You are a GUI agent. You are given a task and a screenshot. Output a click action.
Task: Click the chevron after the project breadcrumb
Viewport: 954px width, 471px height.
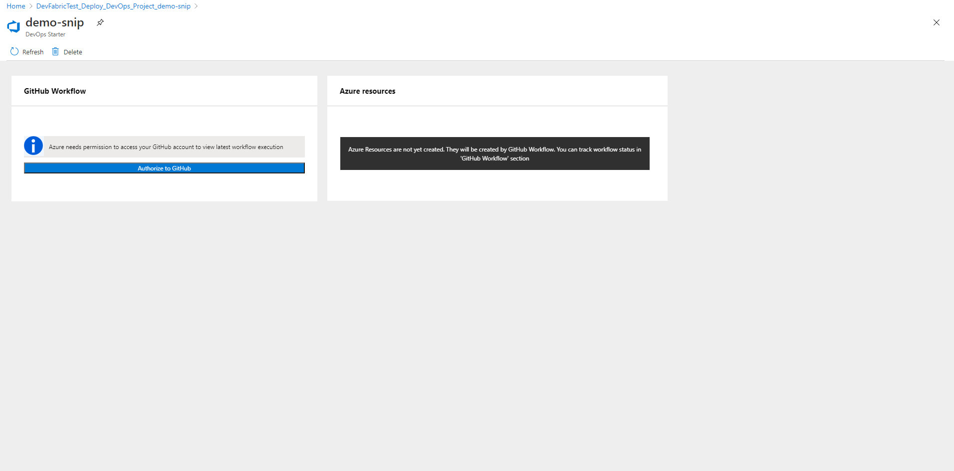[196, 6]
